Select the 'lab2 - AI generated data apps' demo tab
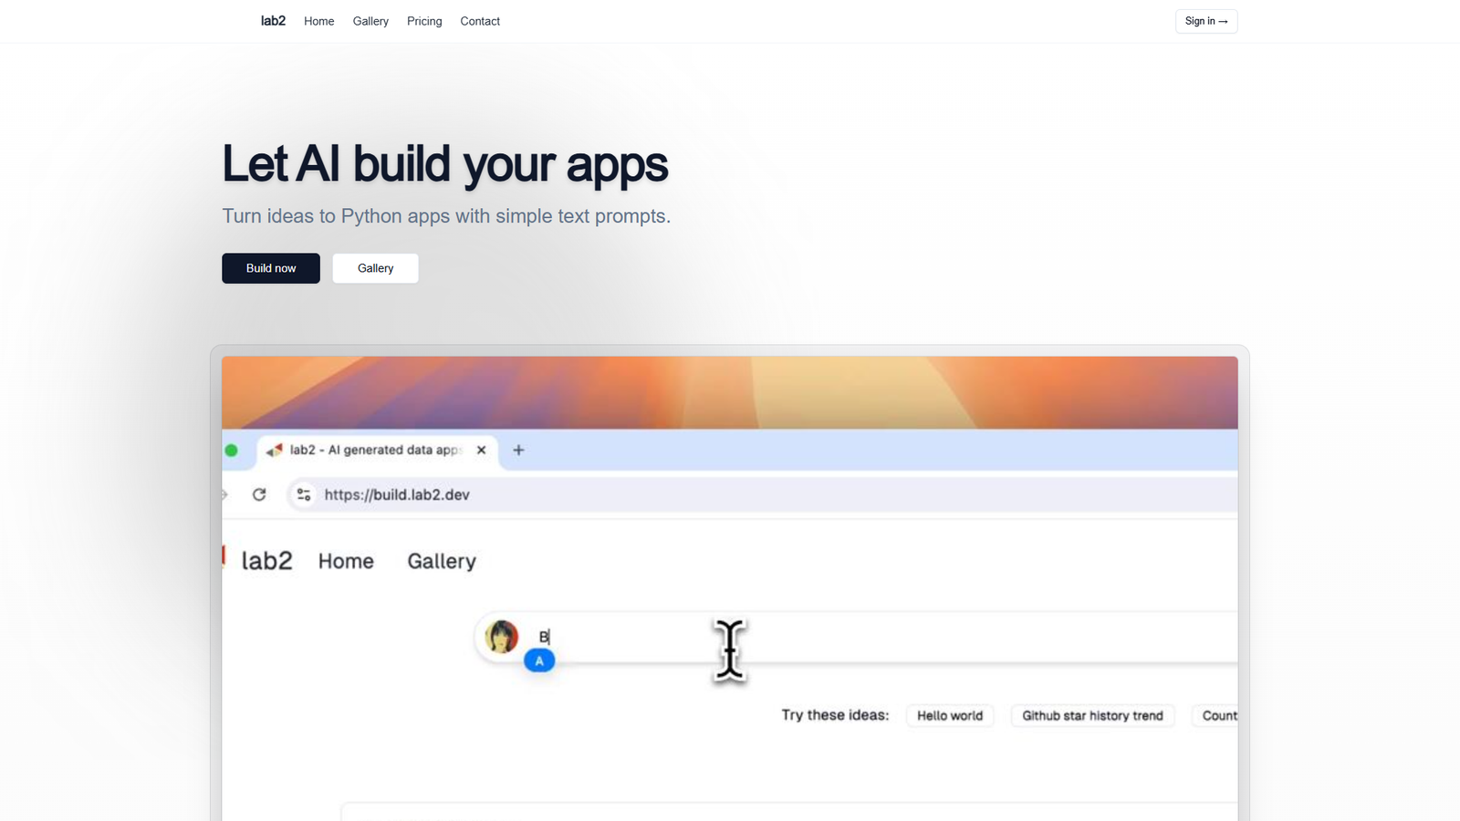Screen dimensions: 1460x821 point(379,450)
